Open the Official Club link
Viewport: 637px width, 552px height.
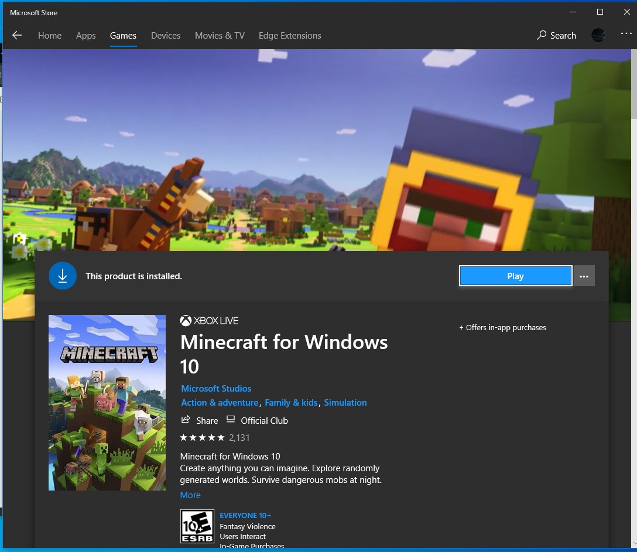coord(257,420)
